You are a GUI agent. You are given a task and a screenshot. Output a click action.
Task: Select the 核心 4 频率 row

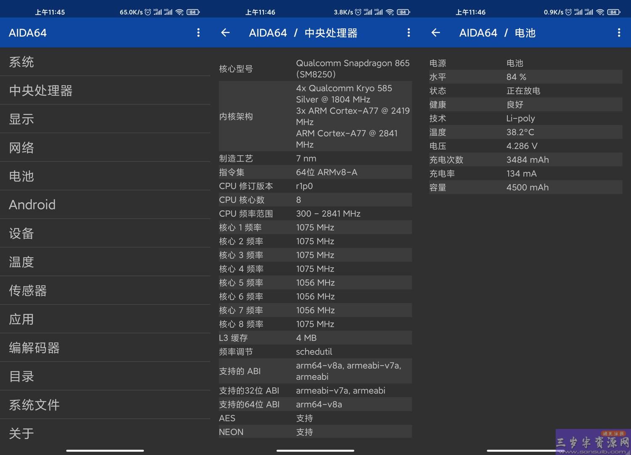click(315, 269)
